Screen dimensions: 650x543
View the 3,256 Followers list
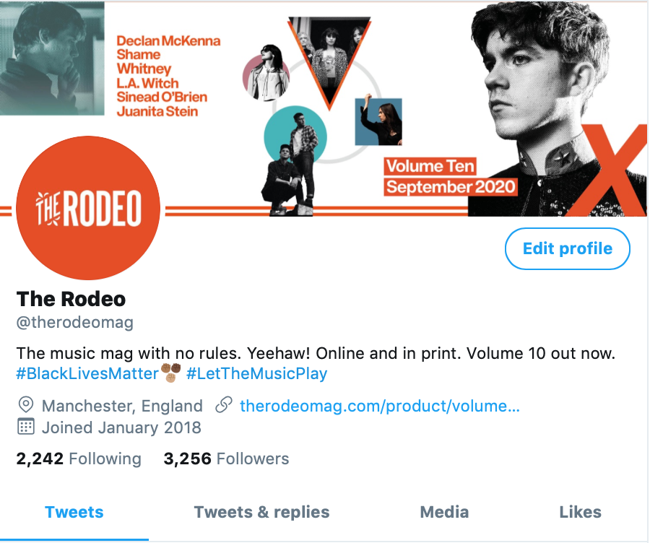click(226, 459)
